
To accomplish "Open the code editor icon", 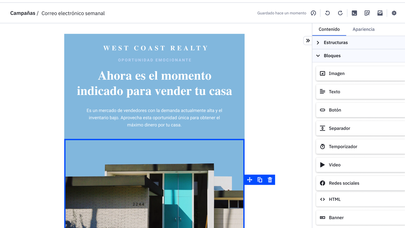I will [354, 13].
